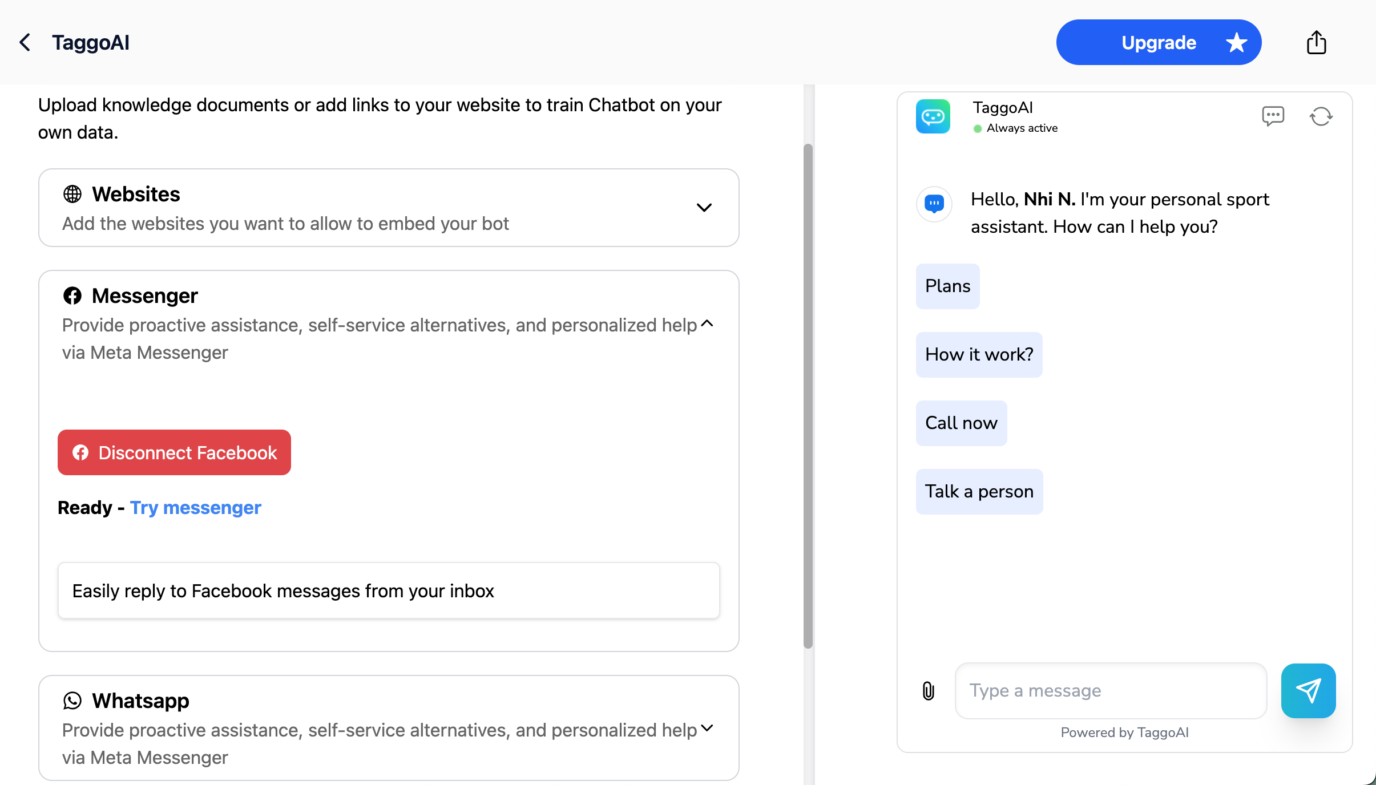Click the left panel vertical scrollbar

point(808,396)
